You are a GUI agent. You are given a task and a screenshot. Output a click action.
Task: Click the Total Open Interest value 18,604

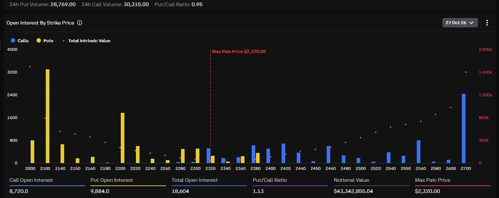point(180,191)
